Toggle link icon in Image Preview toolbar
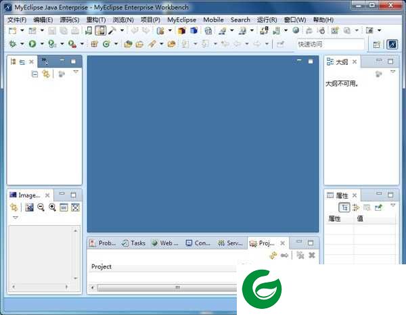 14,207
